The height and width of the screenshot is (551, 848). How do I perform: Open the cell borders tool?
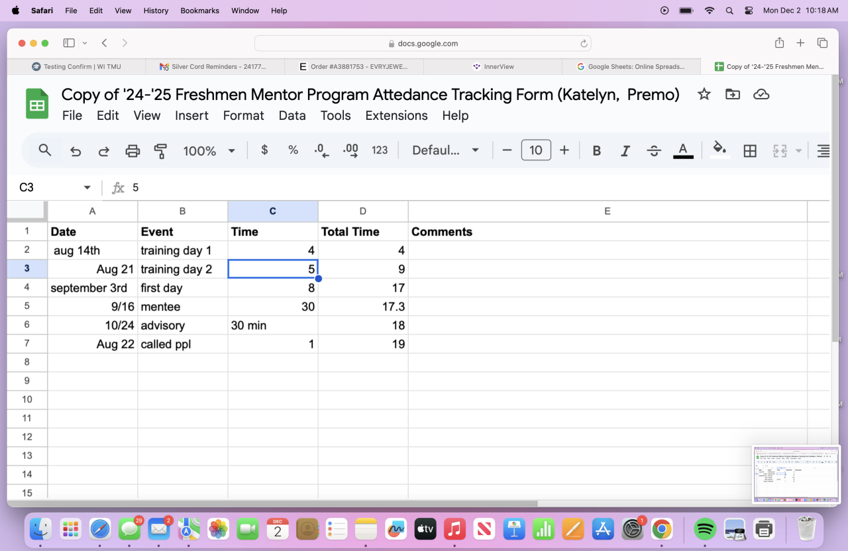pyautogui.click(x=750, y=151)
